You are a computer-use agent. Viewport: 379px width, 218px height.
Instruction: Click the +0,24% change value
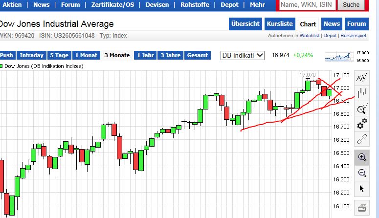coord(303,55)
